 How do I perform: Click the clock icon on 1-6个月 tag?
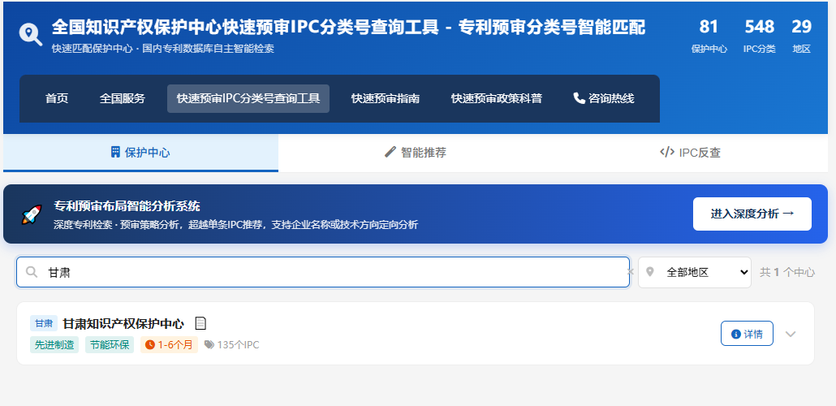(x=150, y=344)
